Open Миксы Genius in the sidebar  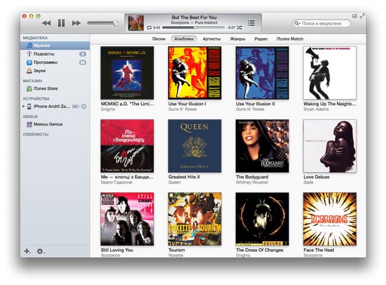(55, 124)
